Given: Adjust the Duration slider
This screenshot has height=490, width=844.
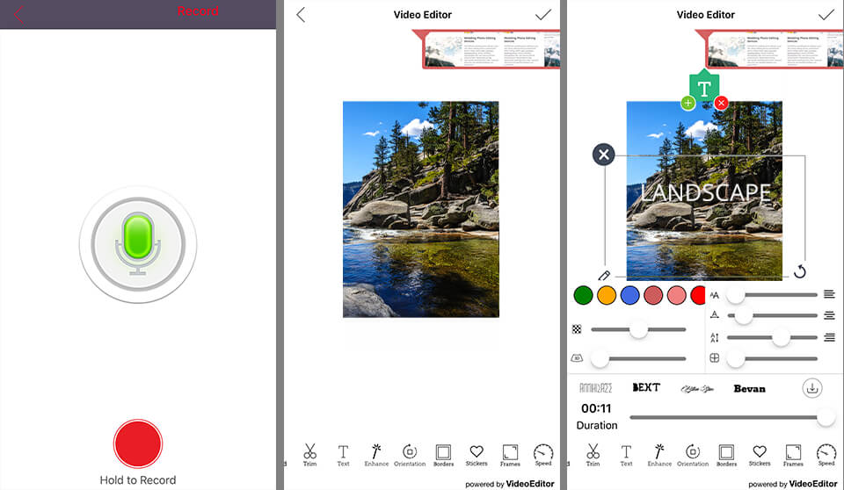Looking at the screenshot, I should pyautogui.click(x=732, y=417).
